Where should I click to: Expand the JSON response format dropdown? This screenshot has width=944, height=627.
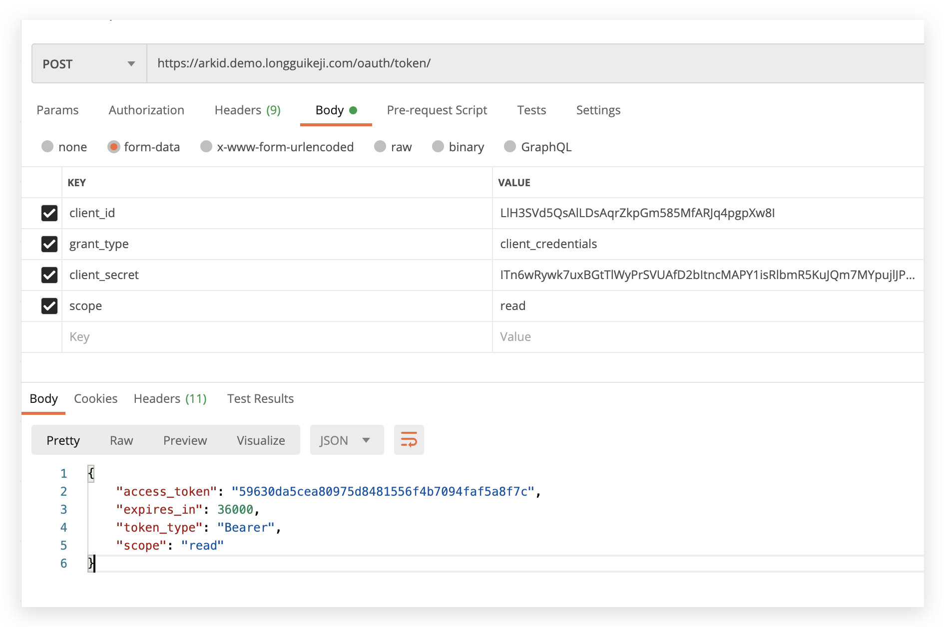[346, 440]
